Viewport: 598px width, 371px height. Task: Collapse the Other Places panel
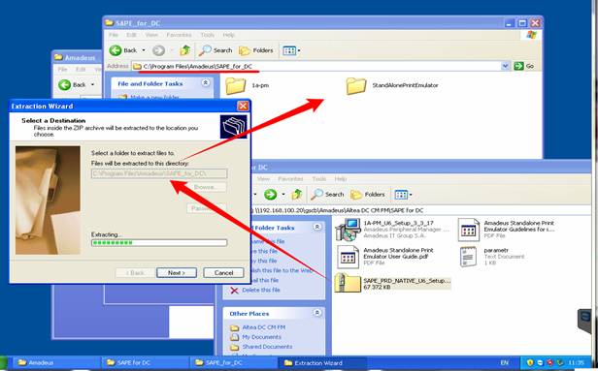click(x=316, y=313)
